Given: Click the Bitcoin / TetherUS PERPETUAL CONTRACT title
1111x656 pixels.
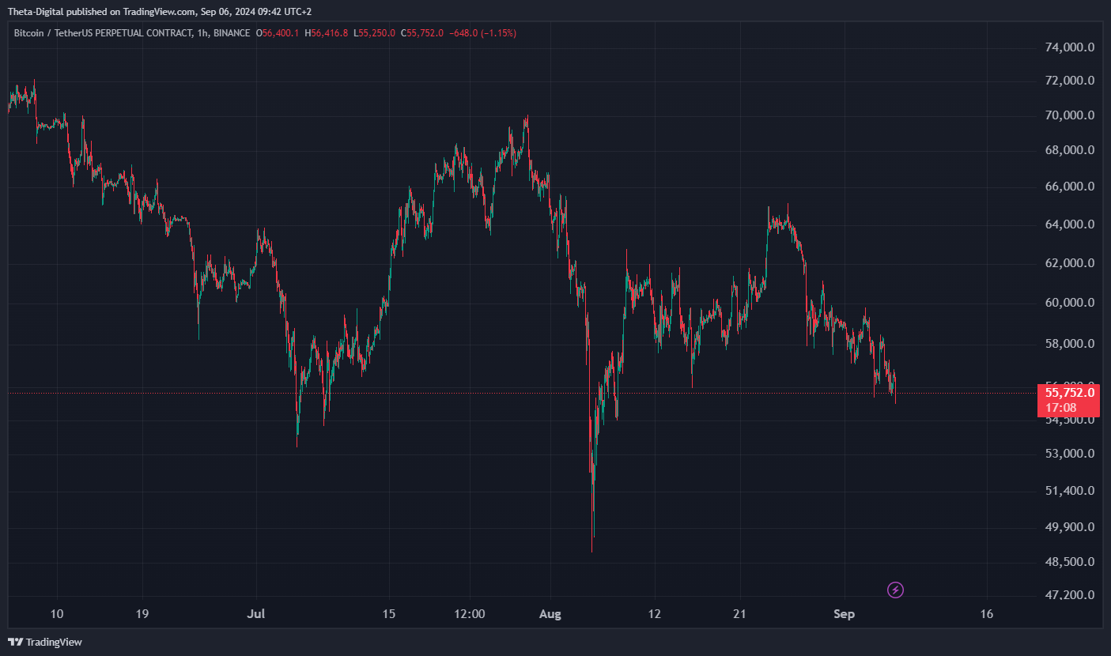Looking at the screenshot, I should pyautogui.click(x=103, y=33).
